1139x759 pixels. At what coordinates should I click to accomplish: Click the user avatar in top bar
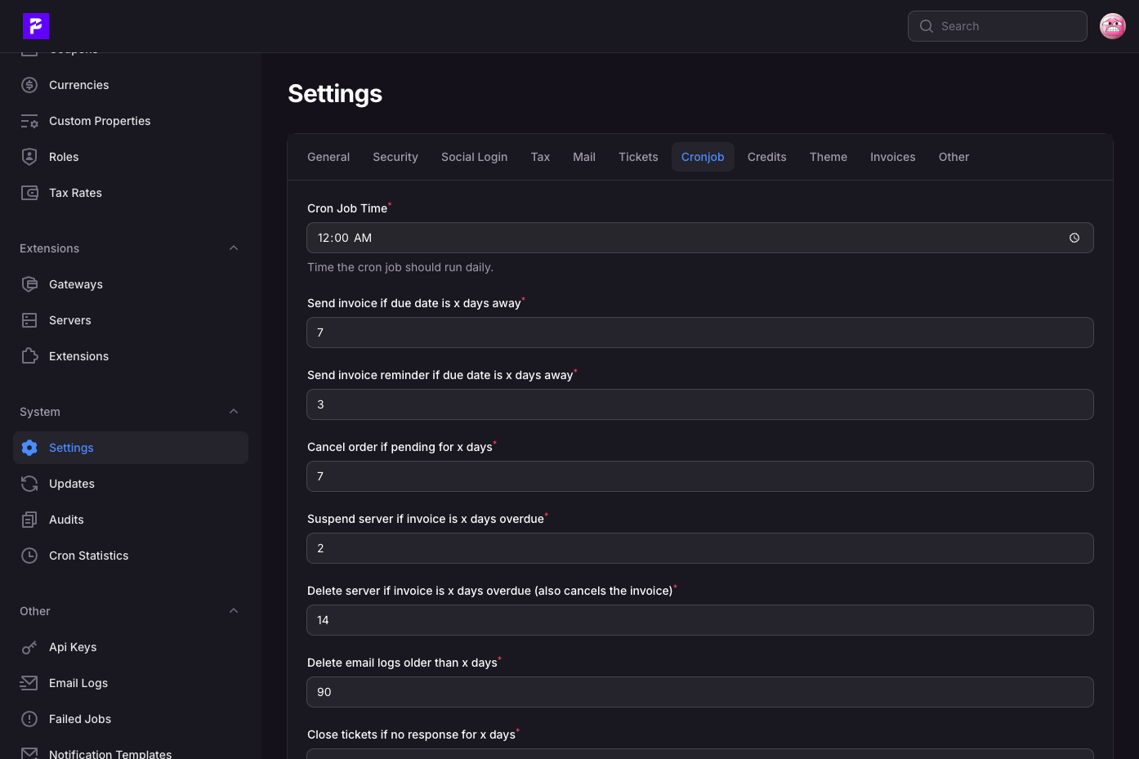(1113, 26)
